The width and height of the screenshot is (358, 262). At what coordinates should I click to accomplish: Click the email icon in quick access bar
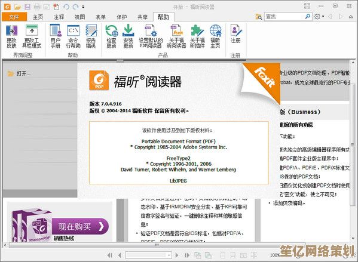pos(47,7)
